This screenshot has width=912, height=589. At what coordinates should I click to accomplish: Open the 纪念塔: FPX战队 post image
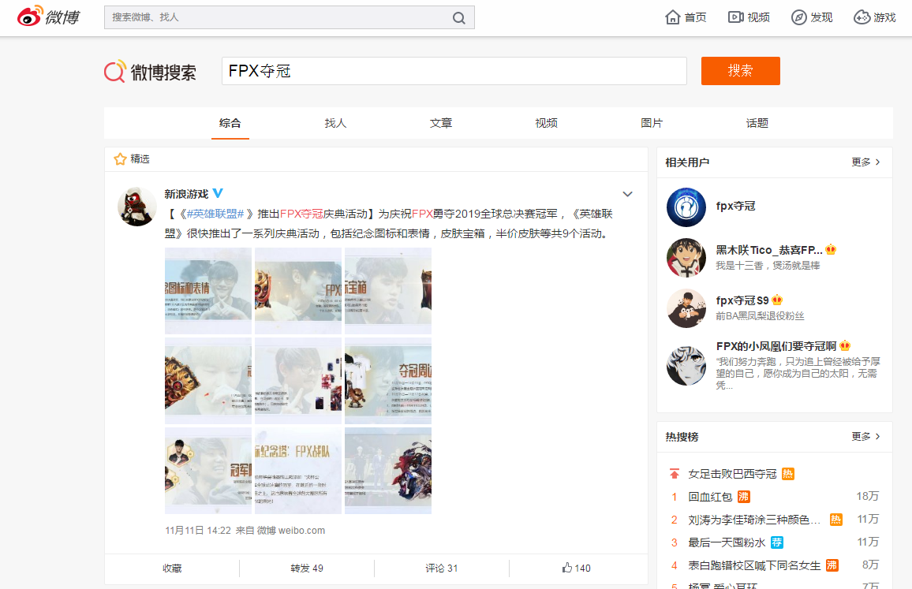(x=297, y=471)
